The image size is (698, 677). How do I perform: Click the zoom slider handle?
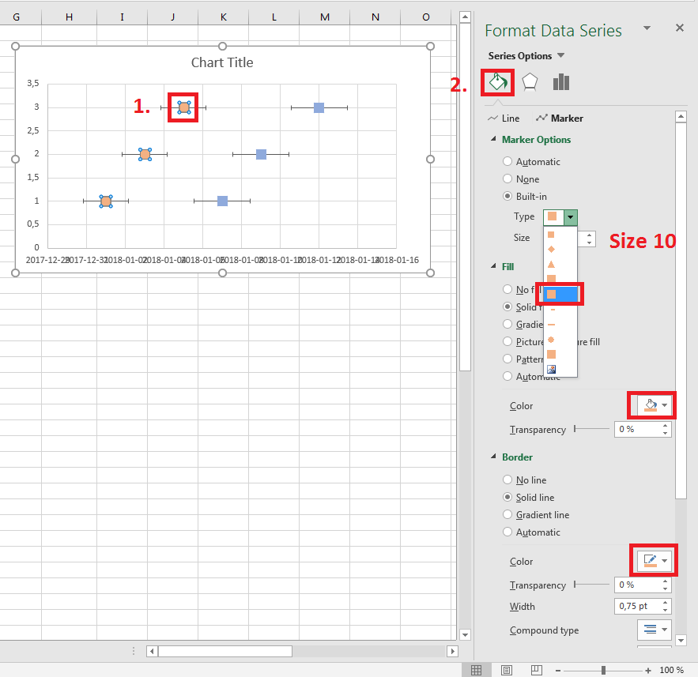(x=603, y=670)
